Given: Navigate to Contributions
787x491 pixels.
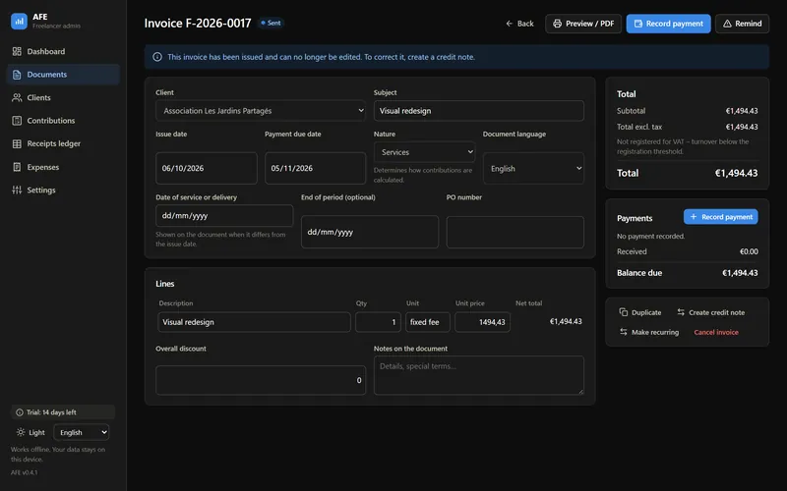Looking at the screenshot, I should (63, 121).
